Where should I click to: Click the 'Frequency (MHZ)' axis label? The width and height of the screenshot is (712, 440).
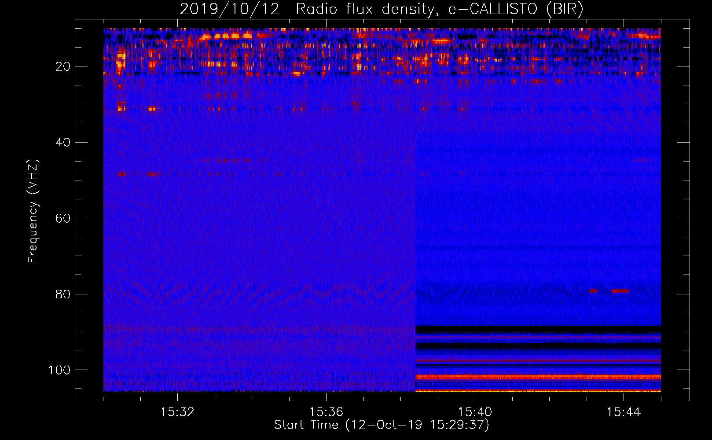point(33,211)
